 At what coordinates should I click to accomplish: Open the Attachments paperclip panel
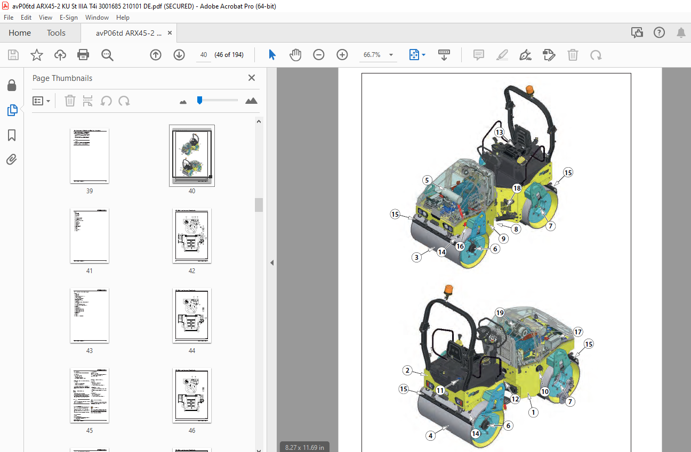(12, 160)
